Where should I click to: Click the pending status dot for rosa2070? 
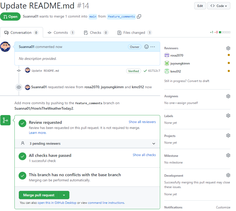point(229,55)
